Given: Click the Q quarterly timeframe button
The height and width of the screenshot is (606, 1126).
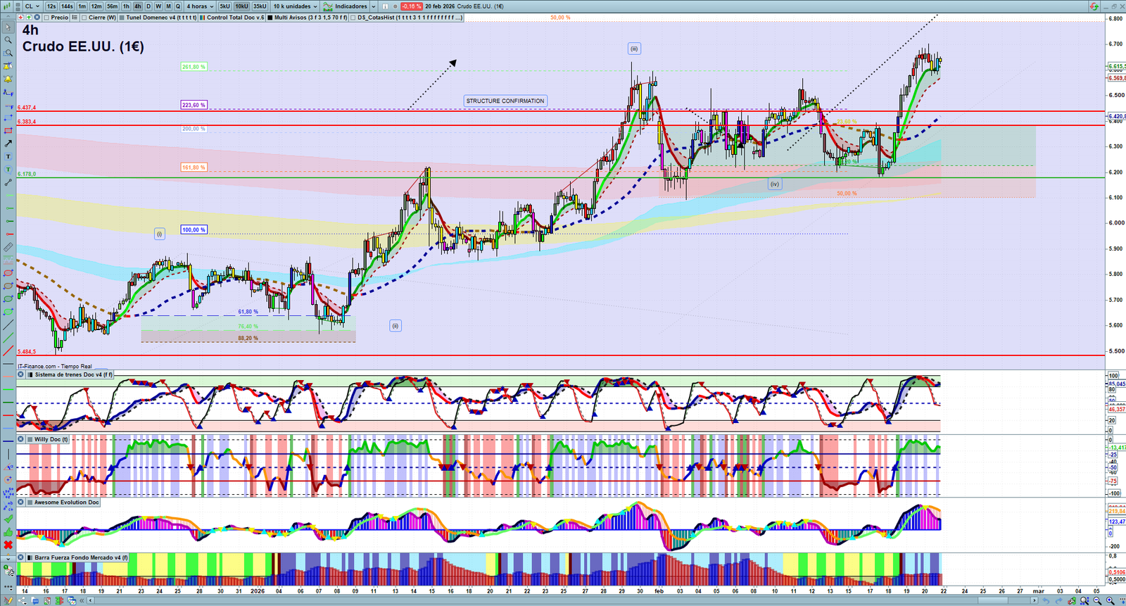Looking at the screenshot, I should click(x=178, y=6).
